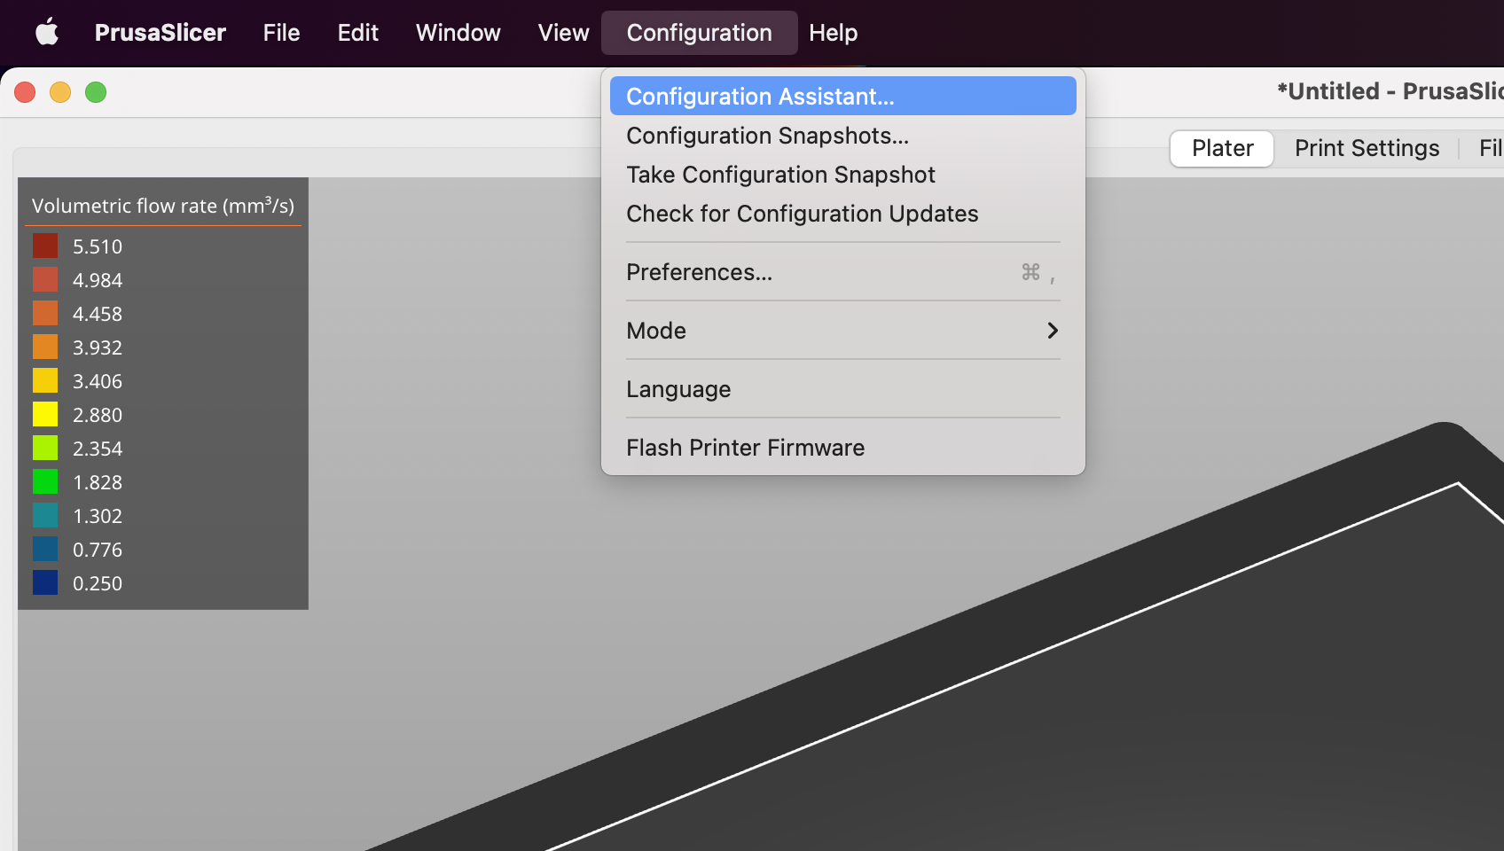Click the yellow 2.880 swatch
The height and width of the screenshot is (851, 1504).
pos(45,414)
